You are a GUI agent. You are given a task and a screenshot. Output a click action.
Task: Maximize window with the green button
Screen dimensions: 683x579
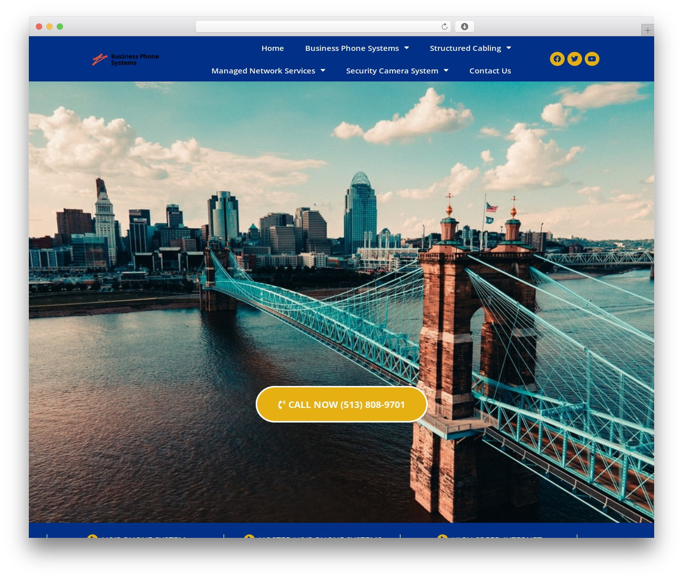click(x=60, y=27)
